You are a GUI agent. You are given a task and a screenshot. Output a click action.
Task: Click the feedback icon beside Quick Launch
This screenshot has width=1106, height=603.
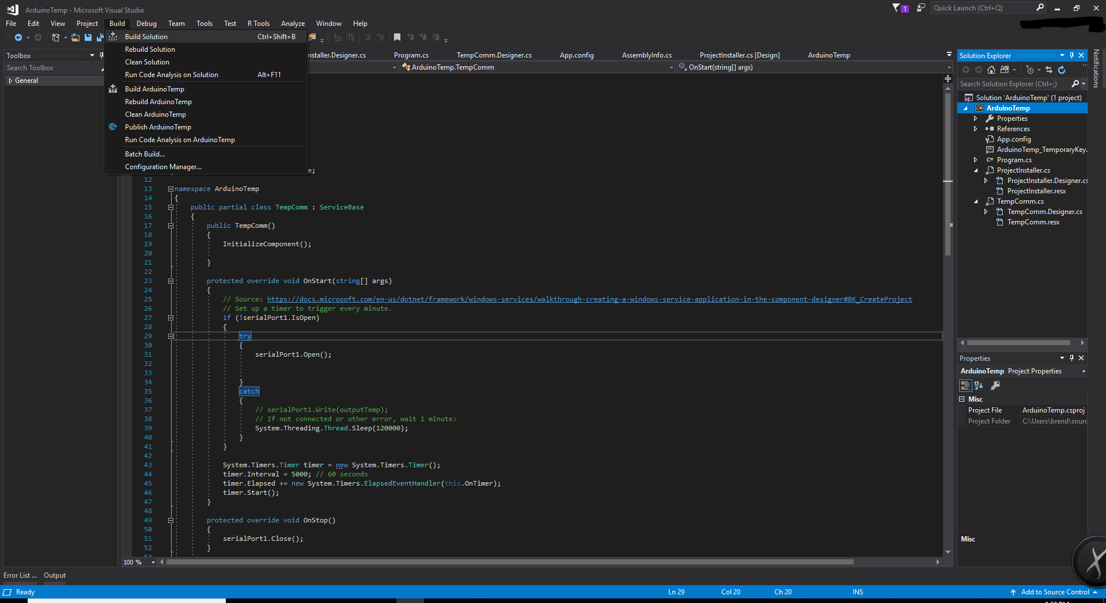(x=921, y=7)
